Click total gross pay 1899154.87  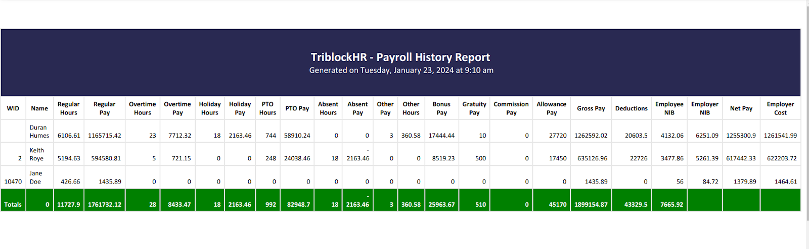591,205
